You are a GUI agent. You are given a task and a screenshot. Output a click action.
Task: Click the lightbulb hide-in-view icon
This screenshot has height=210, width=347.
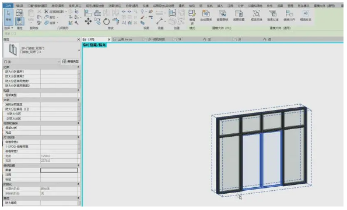(143, 12)
